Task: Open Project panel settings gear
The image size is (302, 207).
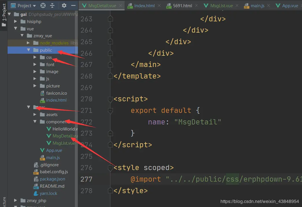Action: (x=64, y=5)
